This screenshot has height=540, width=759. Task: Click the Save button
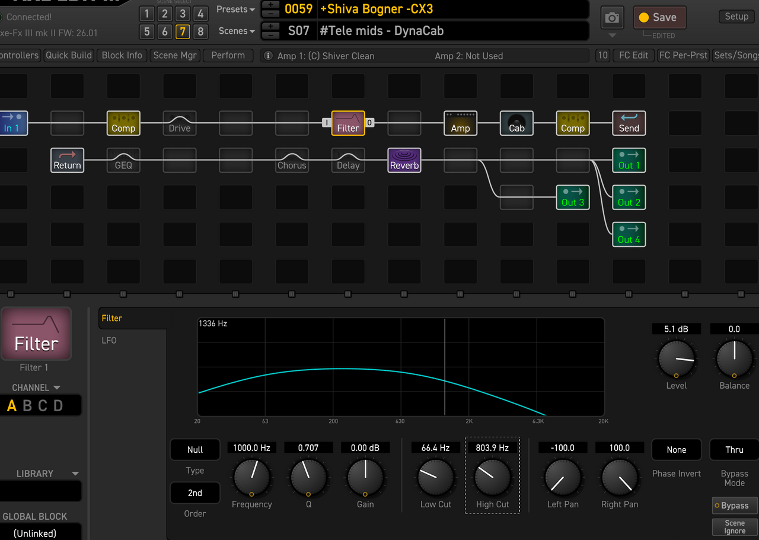659,18
